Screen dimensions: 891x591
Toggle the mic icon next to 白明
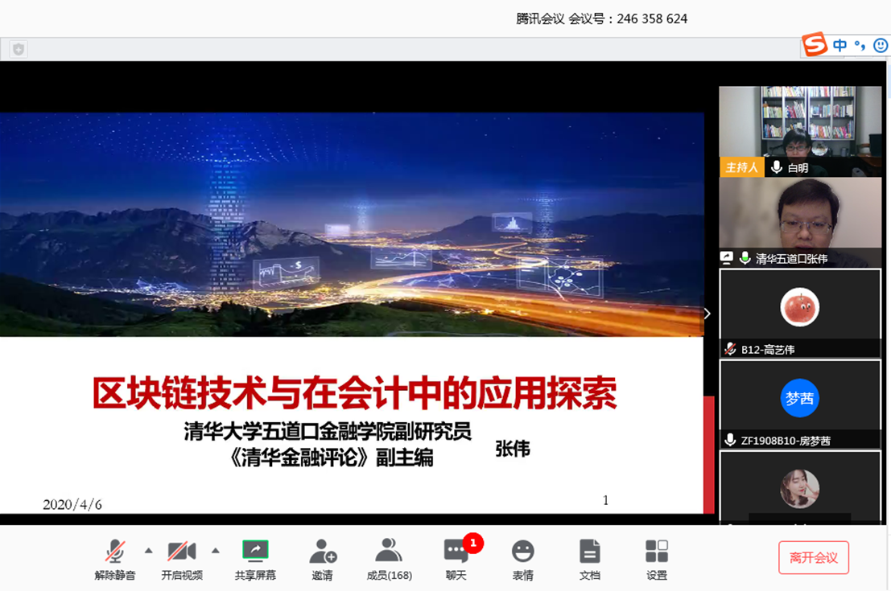coord(775,167)
